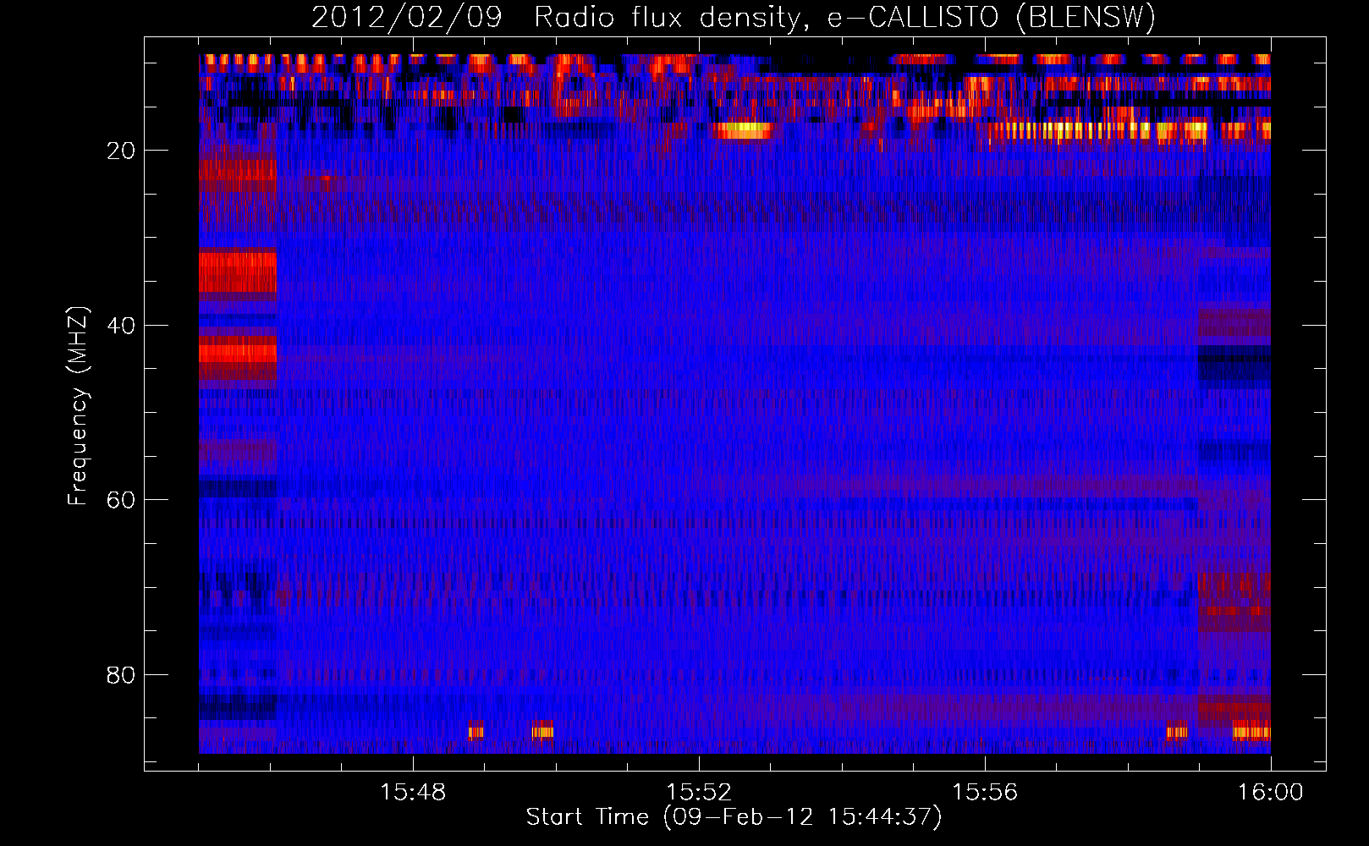Screen dimensions: 1369x846
Task: Click the 'Frequency (MHZ)' y-axis label
Action: (78, 406)
